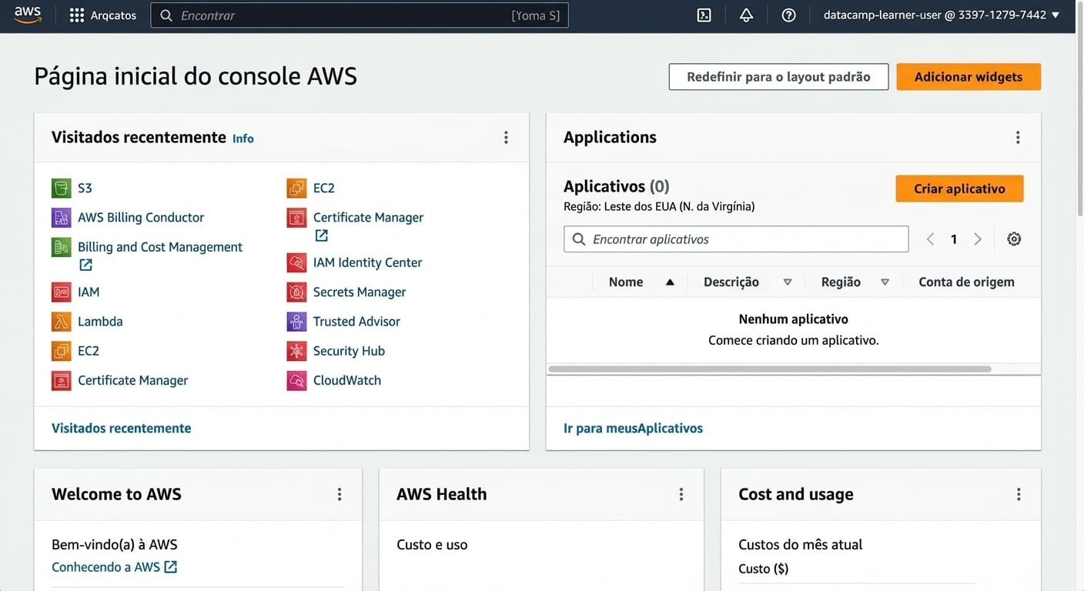Open applications table settings gear
Viewport: 1084px width, 591px height.
pos(1014,239)
